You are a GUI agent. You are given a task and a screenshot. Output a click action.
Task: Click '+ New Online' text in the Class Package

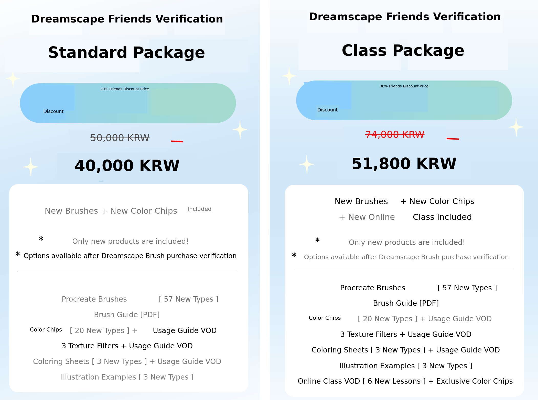[367, 217]
